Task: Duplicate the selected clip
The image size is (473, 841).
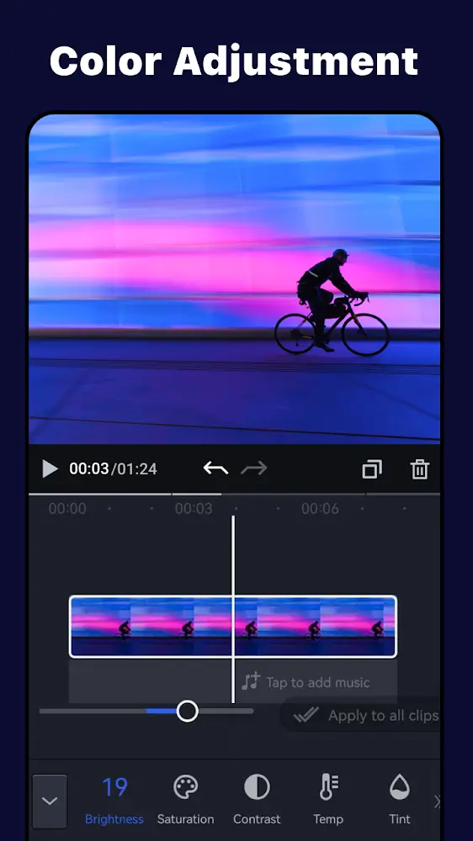Action: 372,468
